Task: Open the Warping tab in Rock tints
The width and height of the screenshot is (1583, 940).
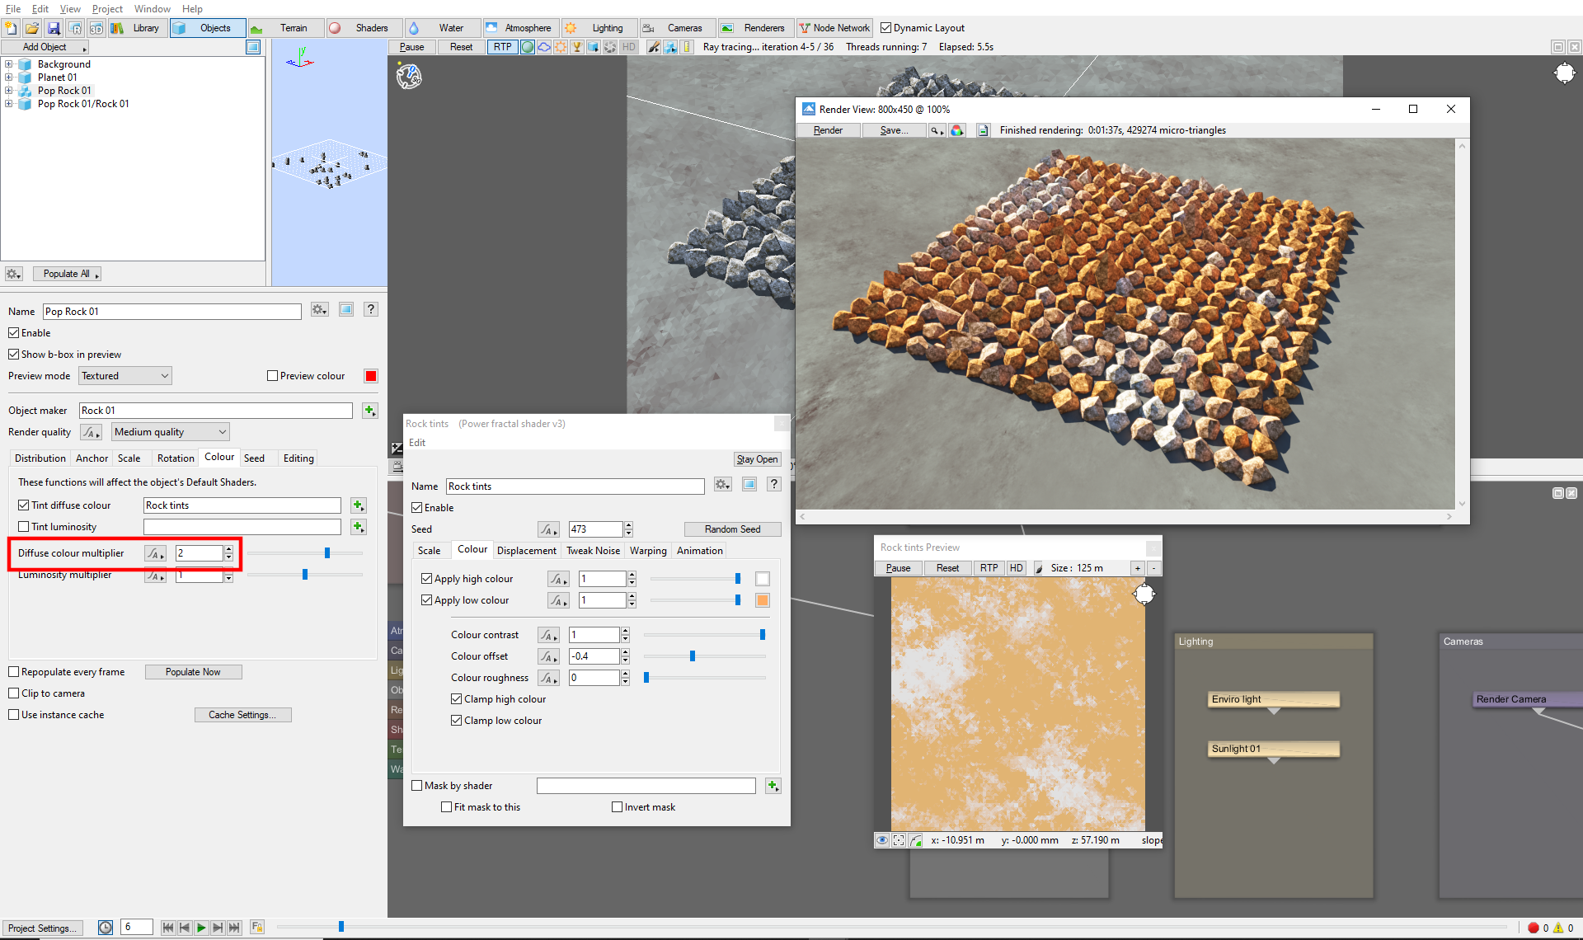Action: [x=648, y=551]
